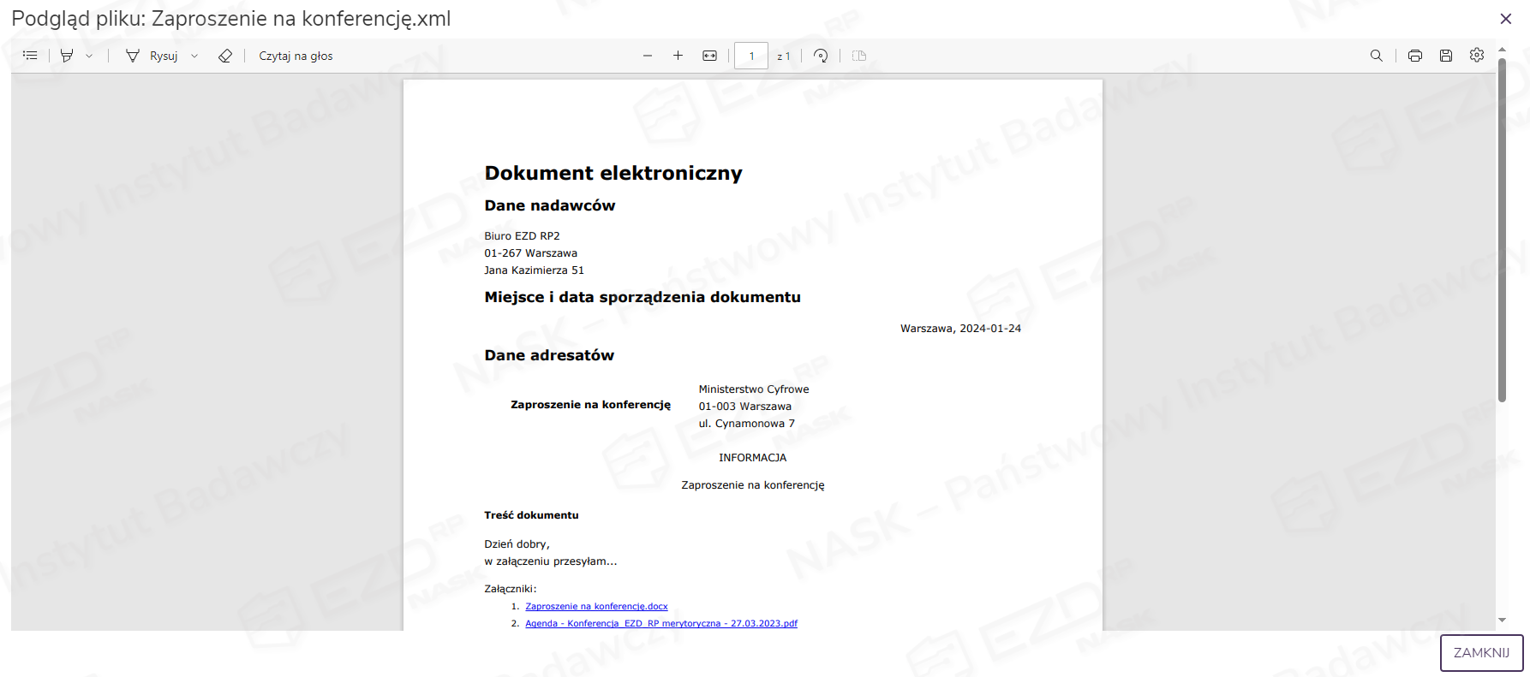Zoom in with the plus icon
This screenshot has height=677, width=1530.
678,56
